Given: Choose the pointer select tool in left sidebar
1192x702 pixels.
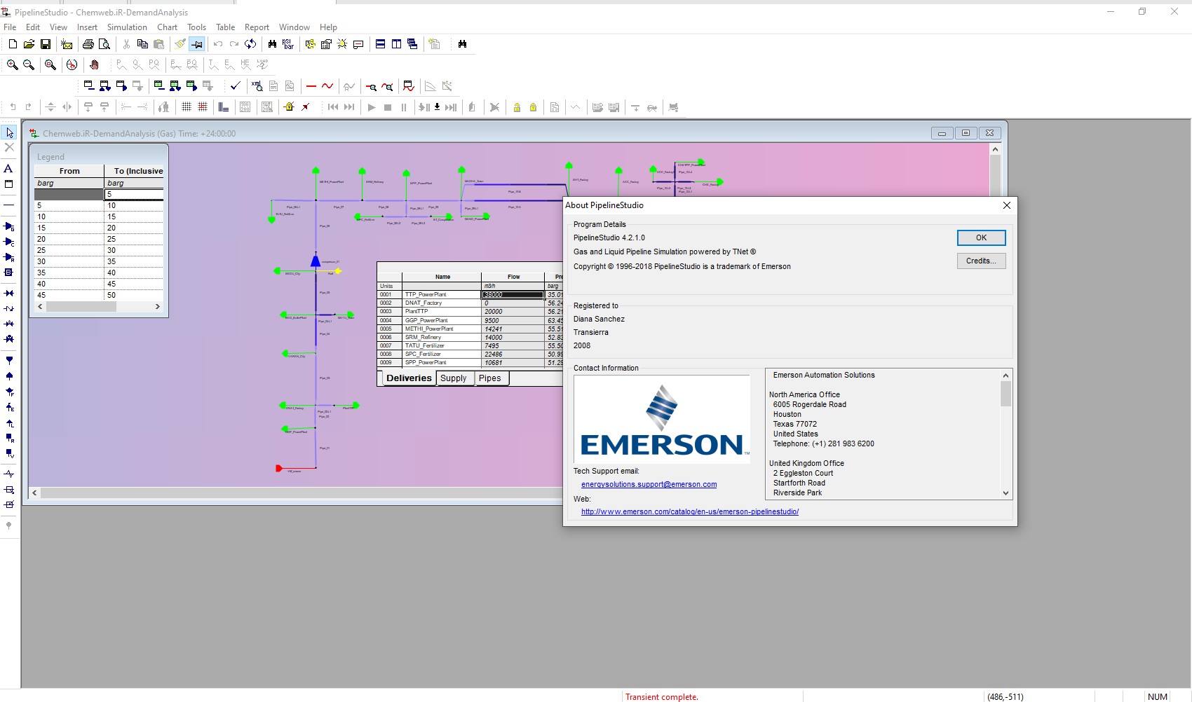Looking at the screenshot, I should pyautogui.click(x=9, y=132).
